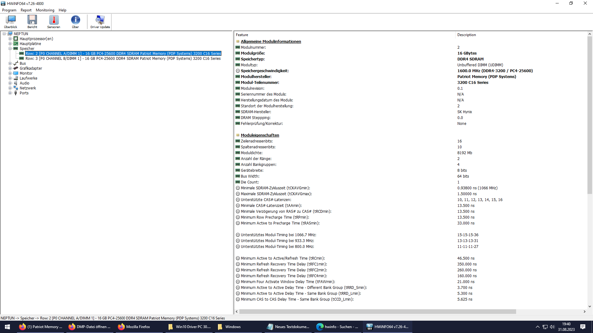The height and width of the screenshot is (333, 593).
Task: Click the Hauptplatine motherboard icon
Action: click(16, 44)
